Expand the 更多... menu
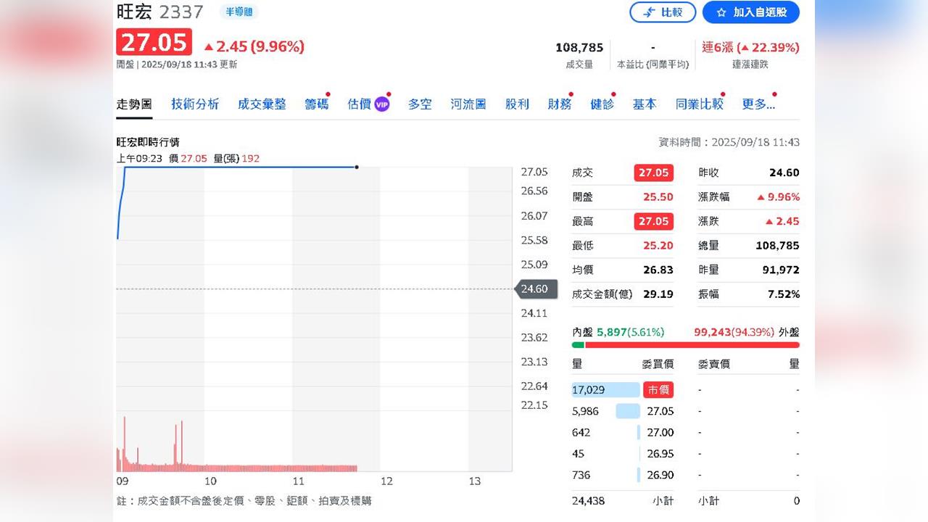 coord(758,104)
